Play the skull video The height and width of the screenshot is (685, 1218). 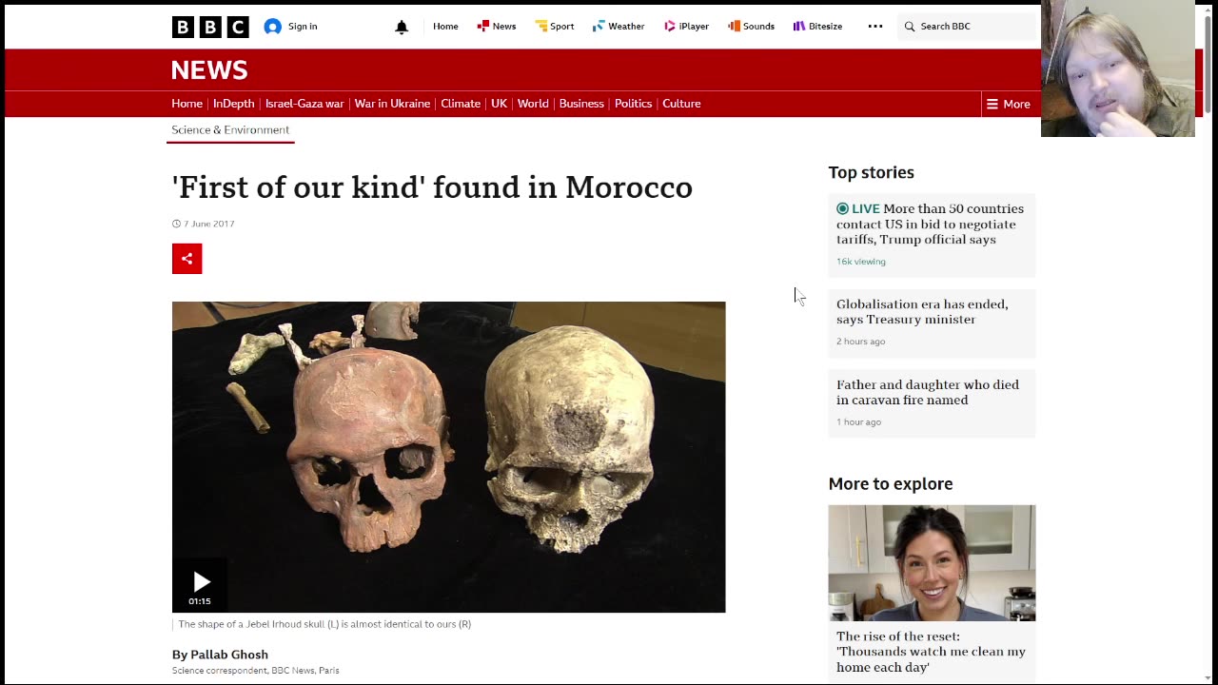tap(200, 584)
